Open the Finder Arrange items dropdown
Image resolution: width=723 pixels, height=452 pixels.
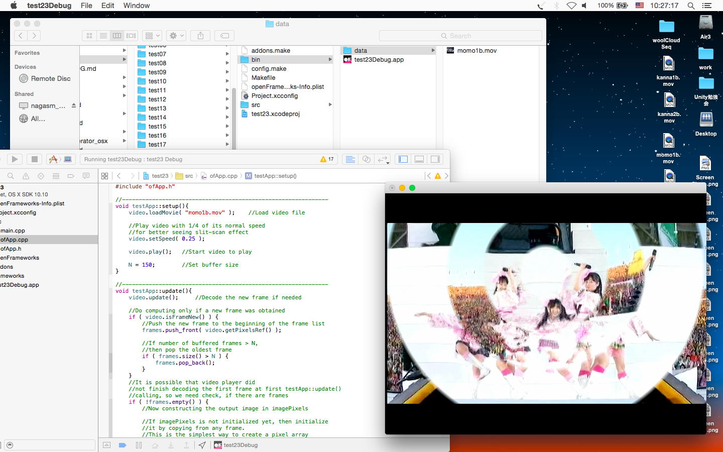[152, 36]
